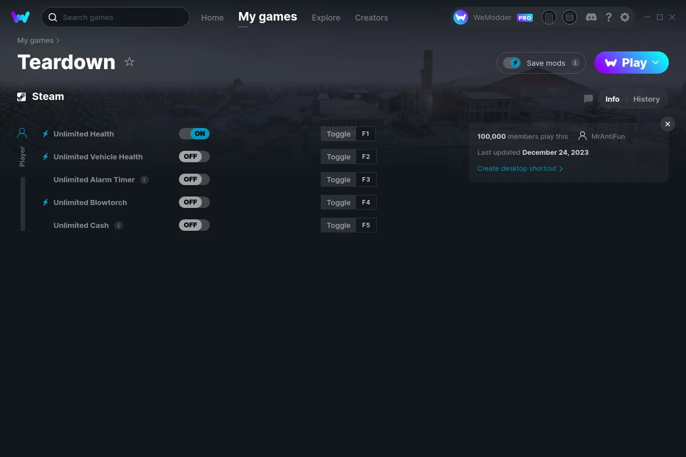Image resolution: width=686 pixels, height=457 pixels.
Task: Click Create desktop shortcut link
Action: point(520,169)
